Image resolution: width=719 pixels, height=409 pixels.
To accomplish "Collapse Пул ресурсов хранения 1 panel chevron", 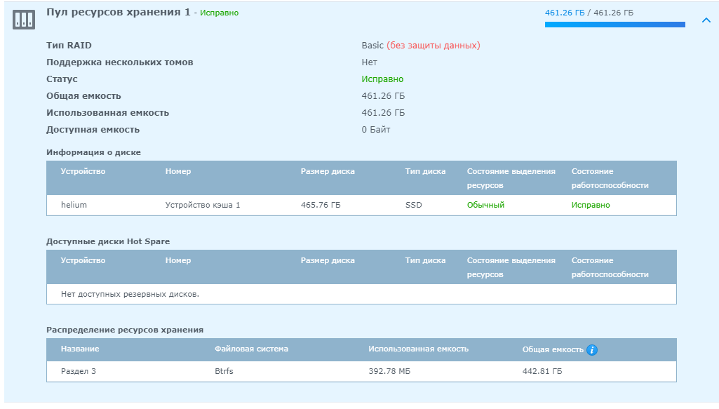I will [x=706, y=20].
